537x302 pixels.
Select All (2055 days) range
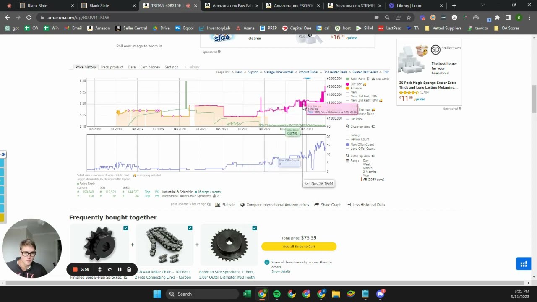tap(373, 180)
